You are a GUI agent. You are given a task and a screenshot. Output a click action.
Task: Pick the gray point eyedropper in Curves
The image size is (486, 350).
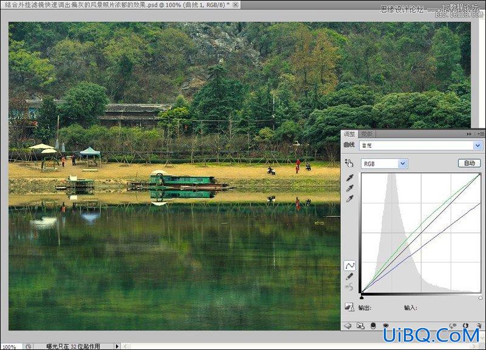coord(350,188)
